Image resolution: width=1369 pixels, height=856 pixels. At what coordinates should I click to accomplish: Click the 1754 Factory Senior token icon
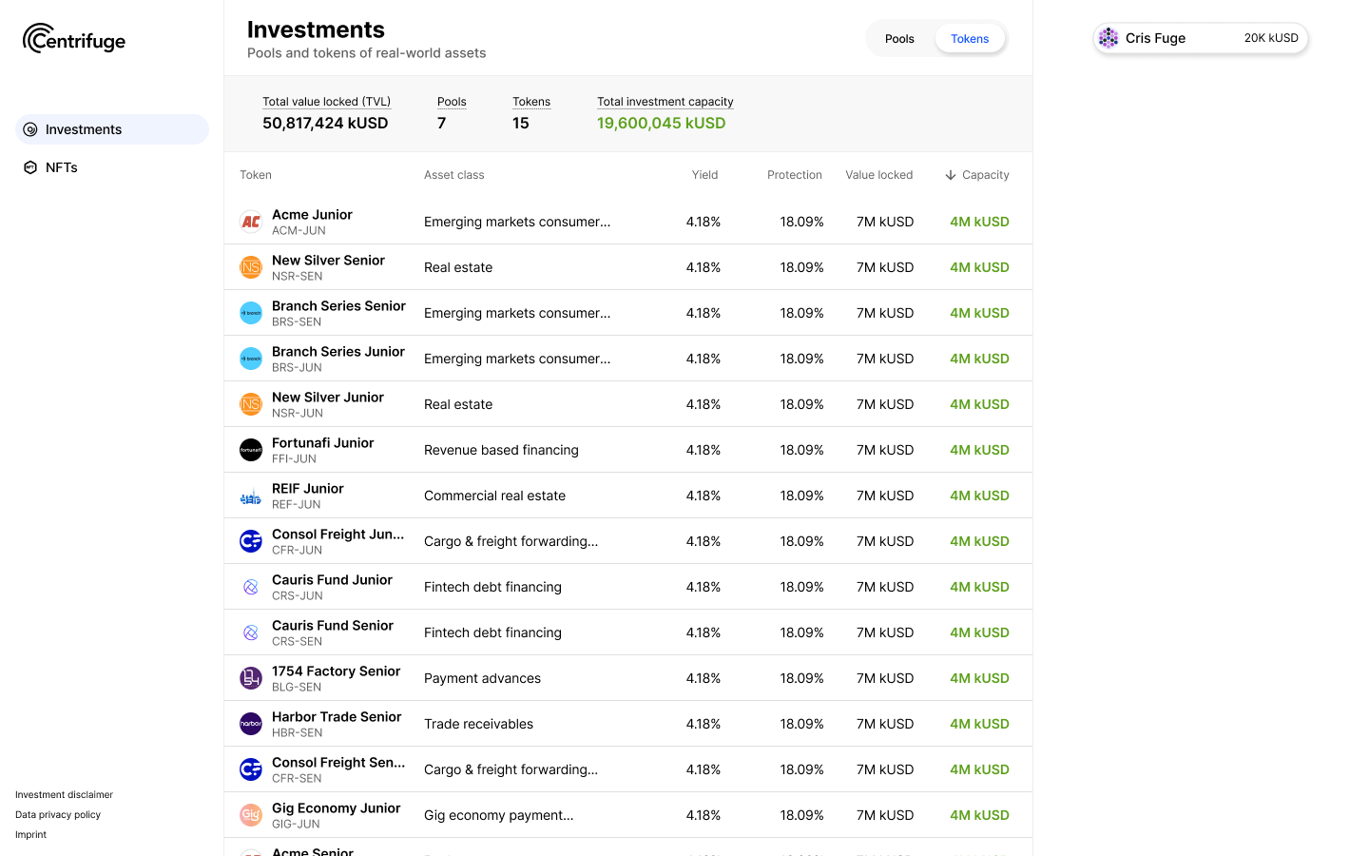pyautogui.click(x=251, y=678)
